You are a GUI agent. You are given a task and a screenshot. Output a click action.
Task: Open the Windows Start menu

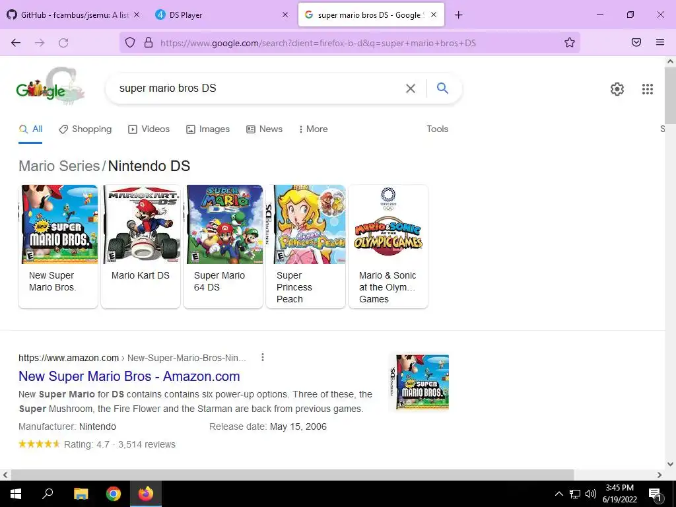click(x=16, y=494)
